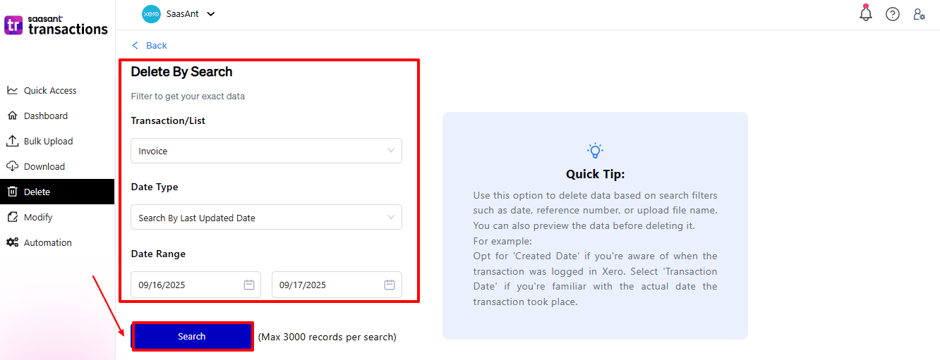Click the Bulk Upload arrow icon
The height and width of the screenshot is (360, 940).
tap(12, 141)
